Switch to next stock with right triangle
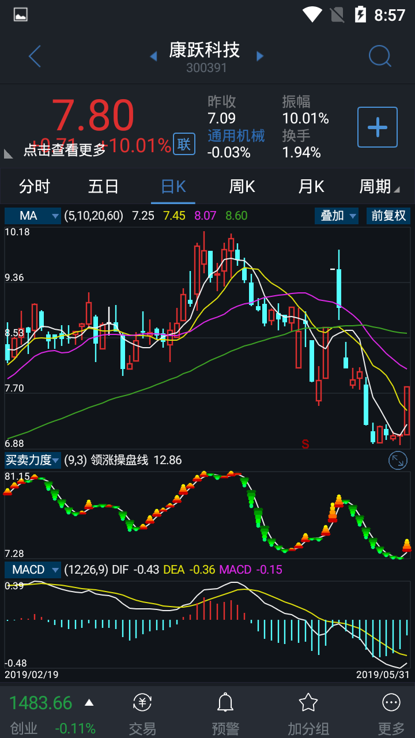Image resolution: width=415 pixels, height=738 pixels. [x=260, y=57]
